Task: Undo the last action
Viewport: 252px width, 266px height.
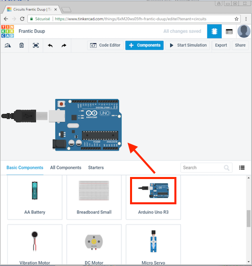Action: [50, 46]
